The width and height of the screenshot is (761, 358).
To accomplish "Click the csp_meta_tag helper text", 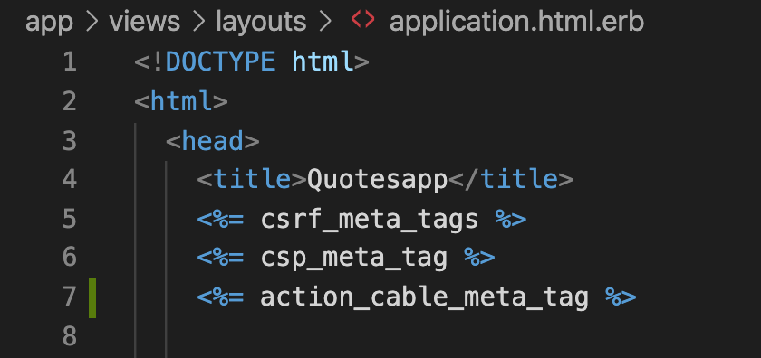I will (x=354, y=259).
